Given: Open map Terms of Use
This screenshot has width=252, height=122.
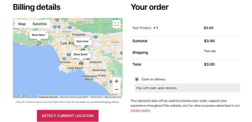Looking at the screenshot, I should coord(96,97).
